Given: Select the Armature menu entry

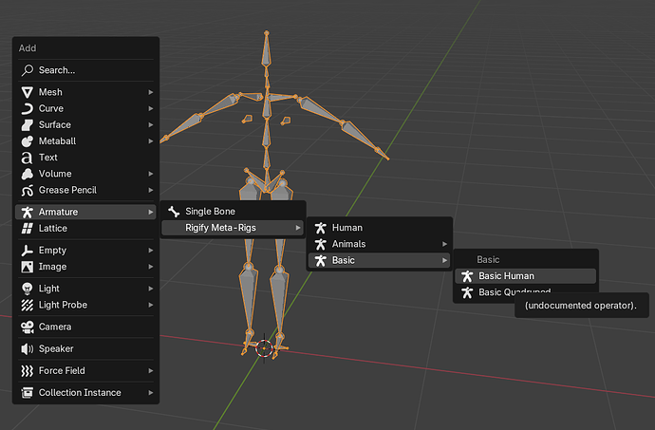Looking at the screenshot, I should (85, 212).
